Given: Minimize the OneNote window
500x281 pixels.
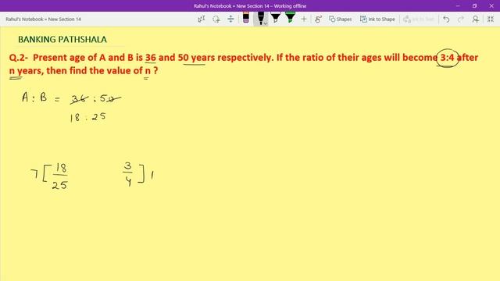Looking at the screenshot, I should point(458,5).
